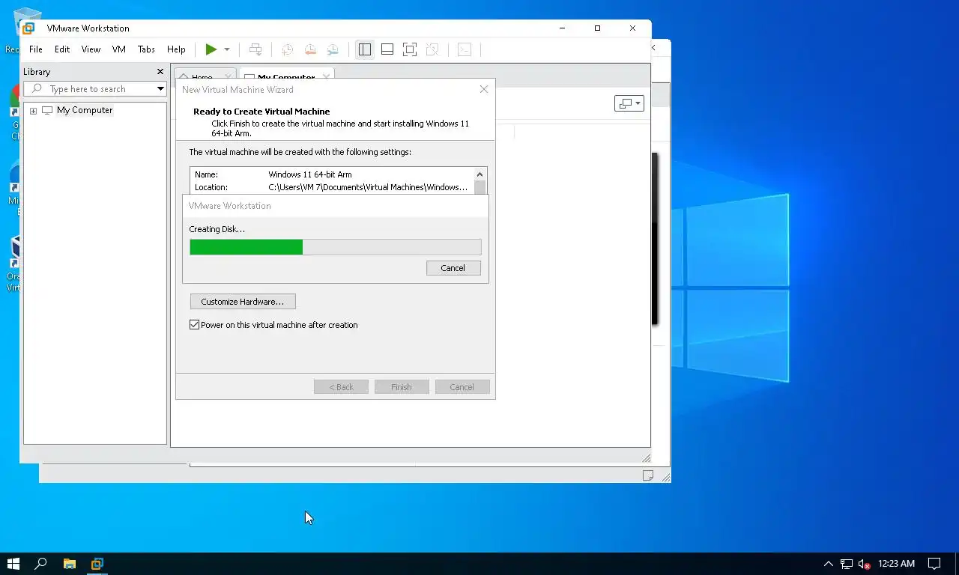Show hidden system tray icons
The height and width of the screenshot is (575, 959).
(x=828, y=564)
